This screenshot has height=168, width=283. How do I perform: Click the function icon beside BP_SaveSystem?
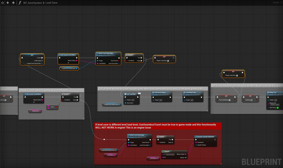pyautogui.click(x=20, y=3)
